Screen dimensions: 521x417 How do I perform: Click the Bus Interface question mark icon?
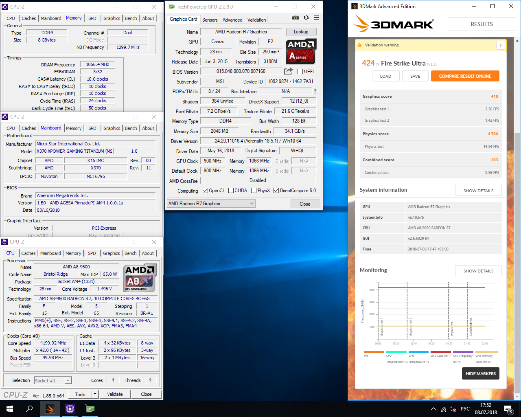315,91
